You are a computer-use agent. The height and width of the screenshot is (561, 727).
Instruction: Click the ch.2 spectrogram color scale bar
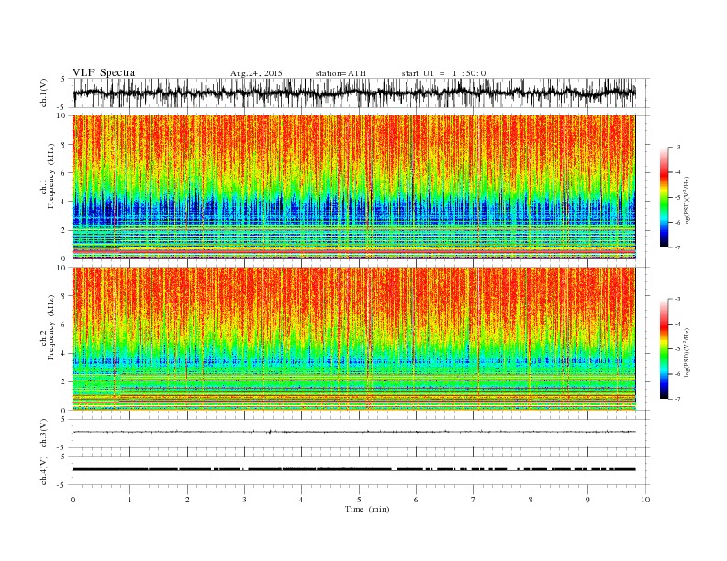point(664,348)
